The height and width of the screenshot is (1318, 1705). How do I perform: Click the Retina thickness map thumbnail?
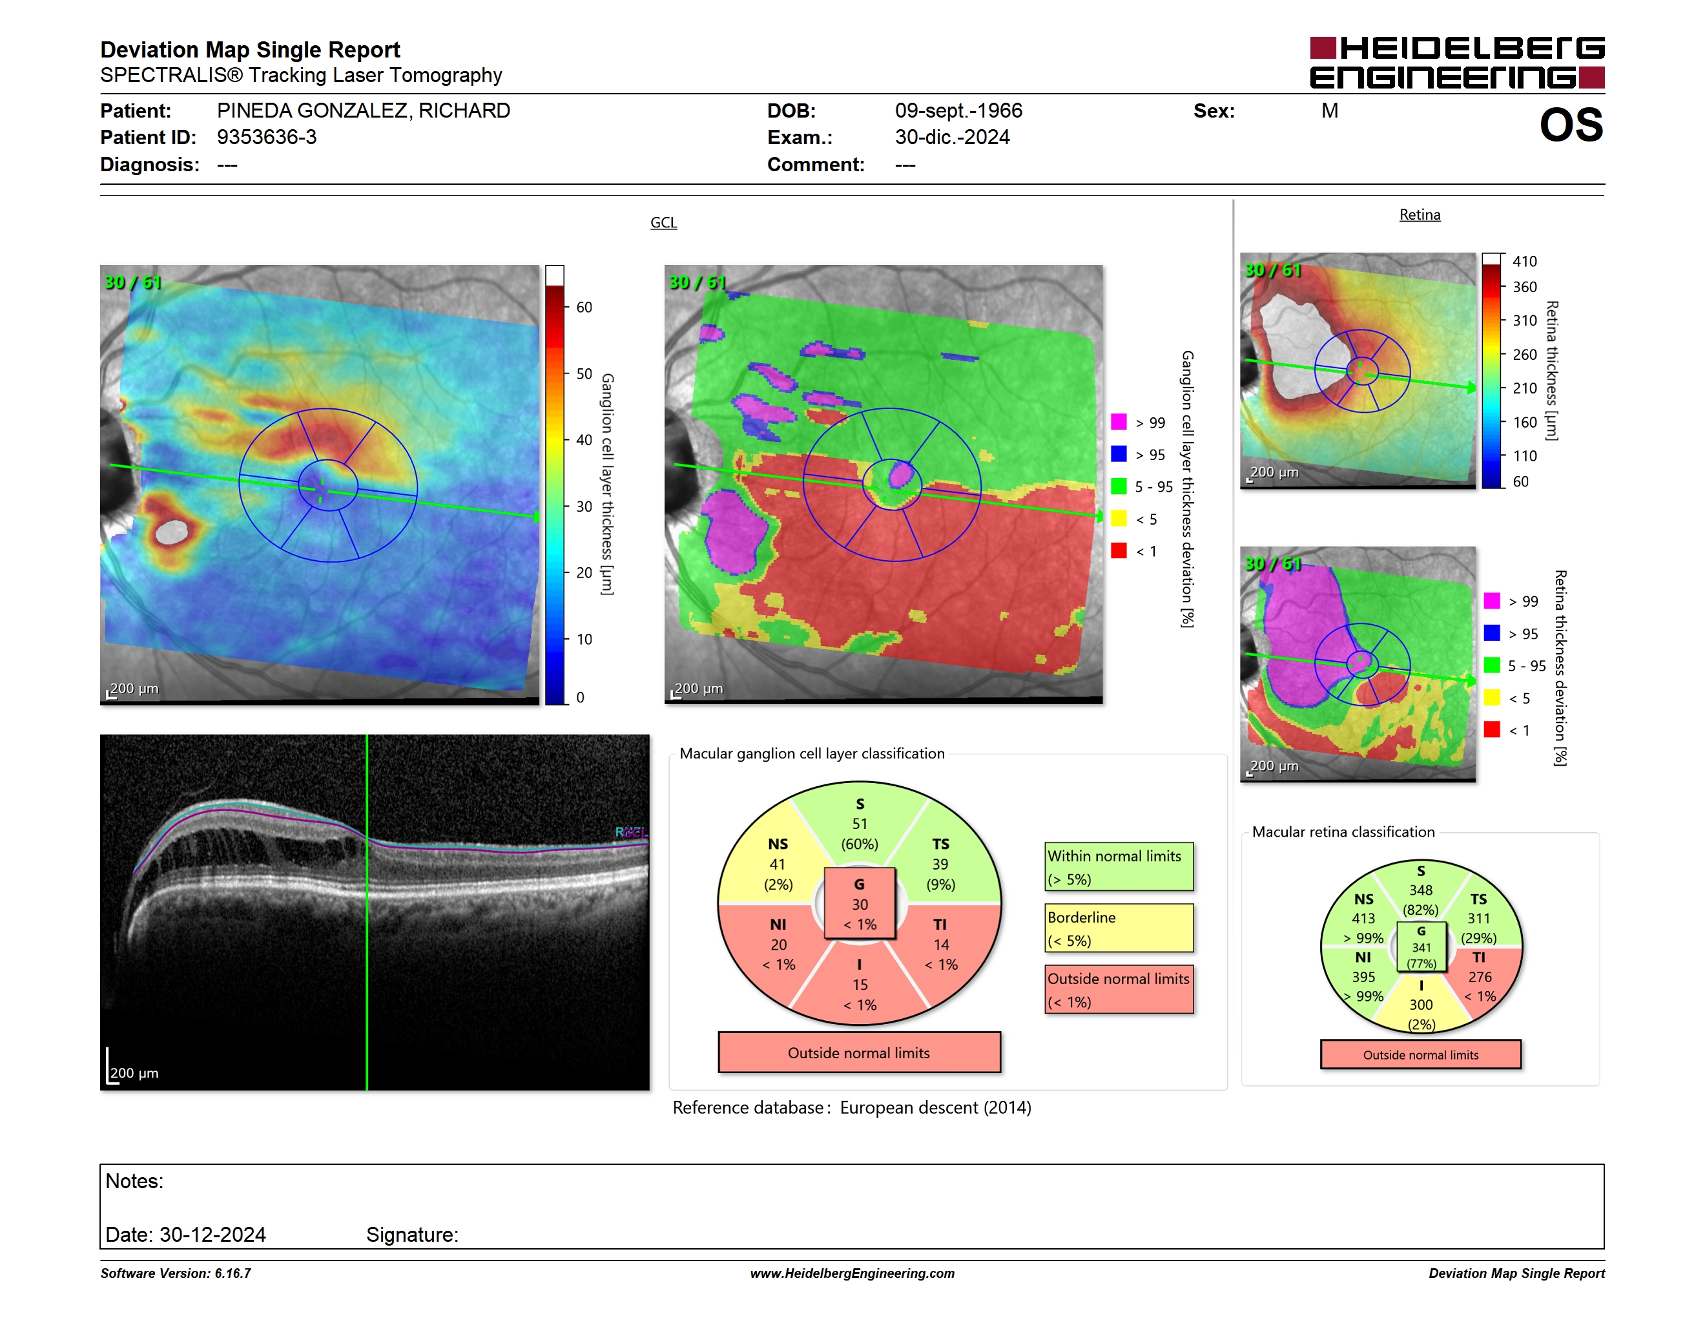[1358, 371]
